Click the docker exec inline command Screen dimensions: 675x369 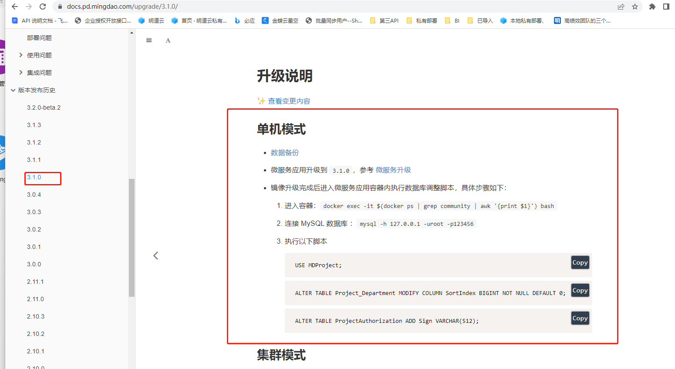pos(439,206)
